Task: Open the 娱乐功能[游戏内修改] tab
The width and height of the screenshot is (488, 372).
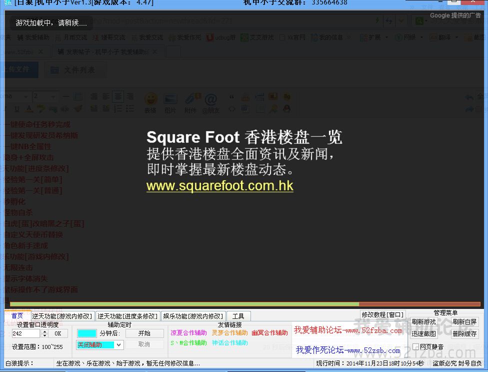Action: pos(193,316)
